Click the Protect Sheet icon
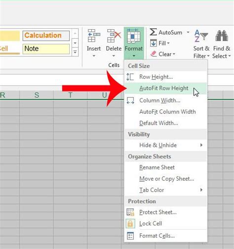Viewport: 234px width, 249px height. tap(130, 212)
